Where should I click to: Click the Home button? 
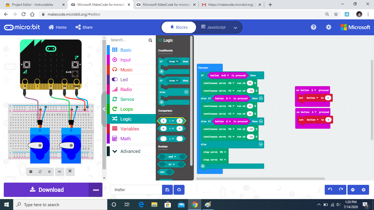pyautogui.click(x=57, y=27)
